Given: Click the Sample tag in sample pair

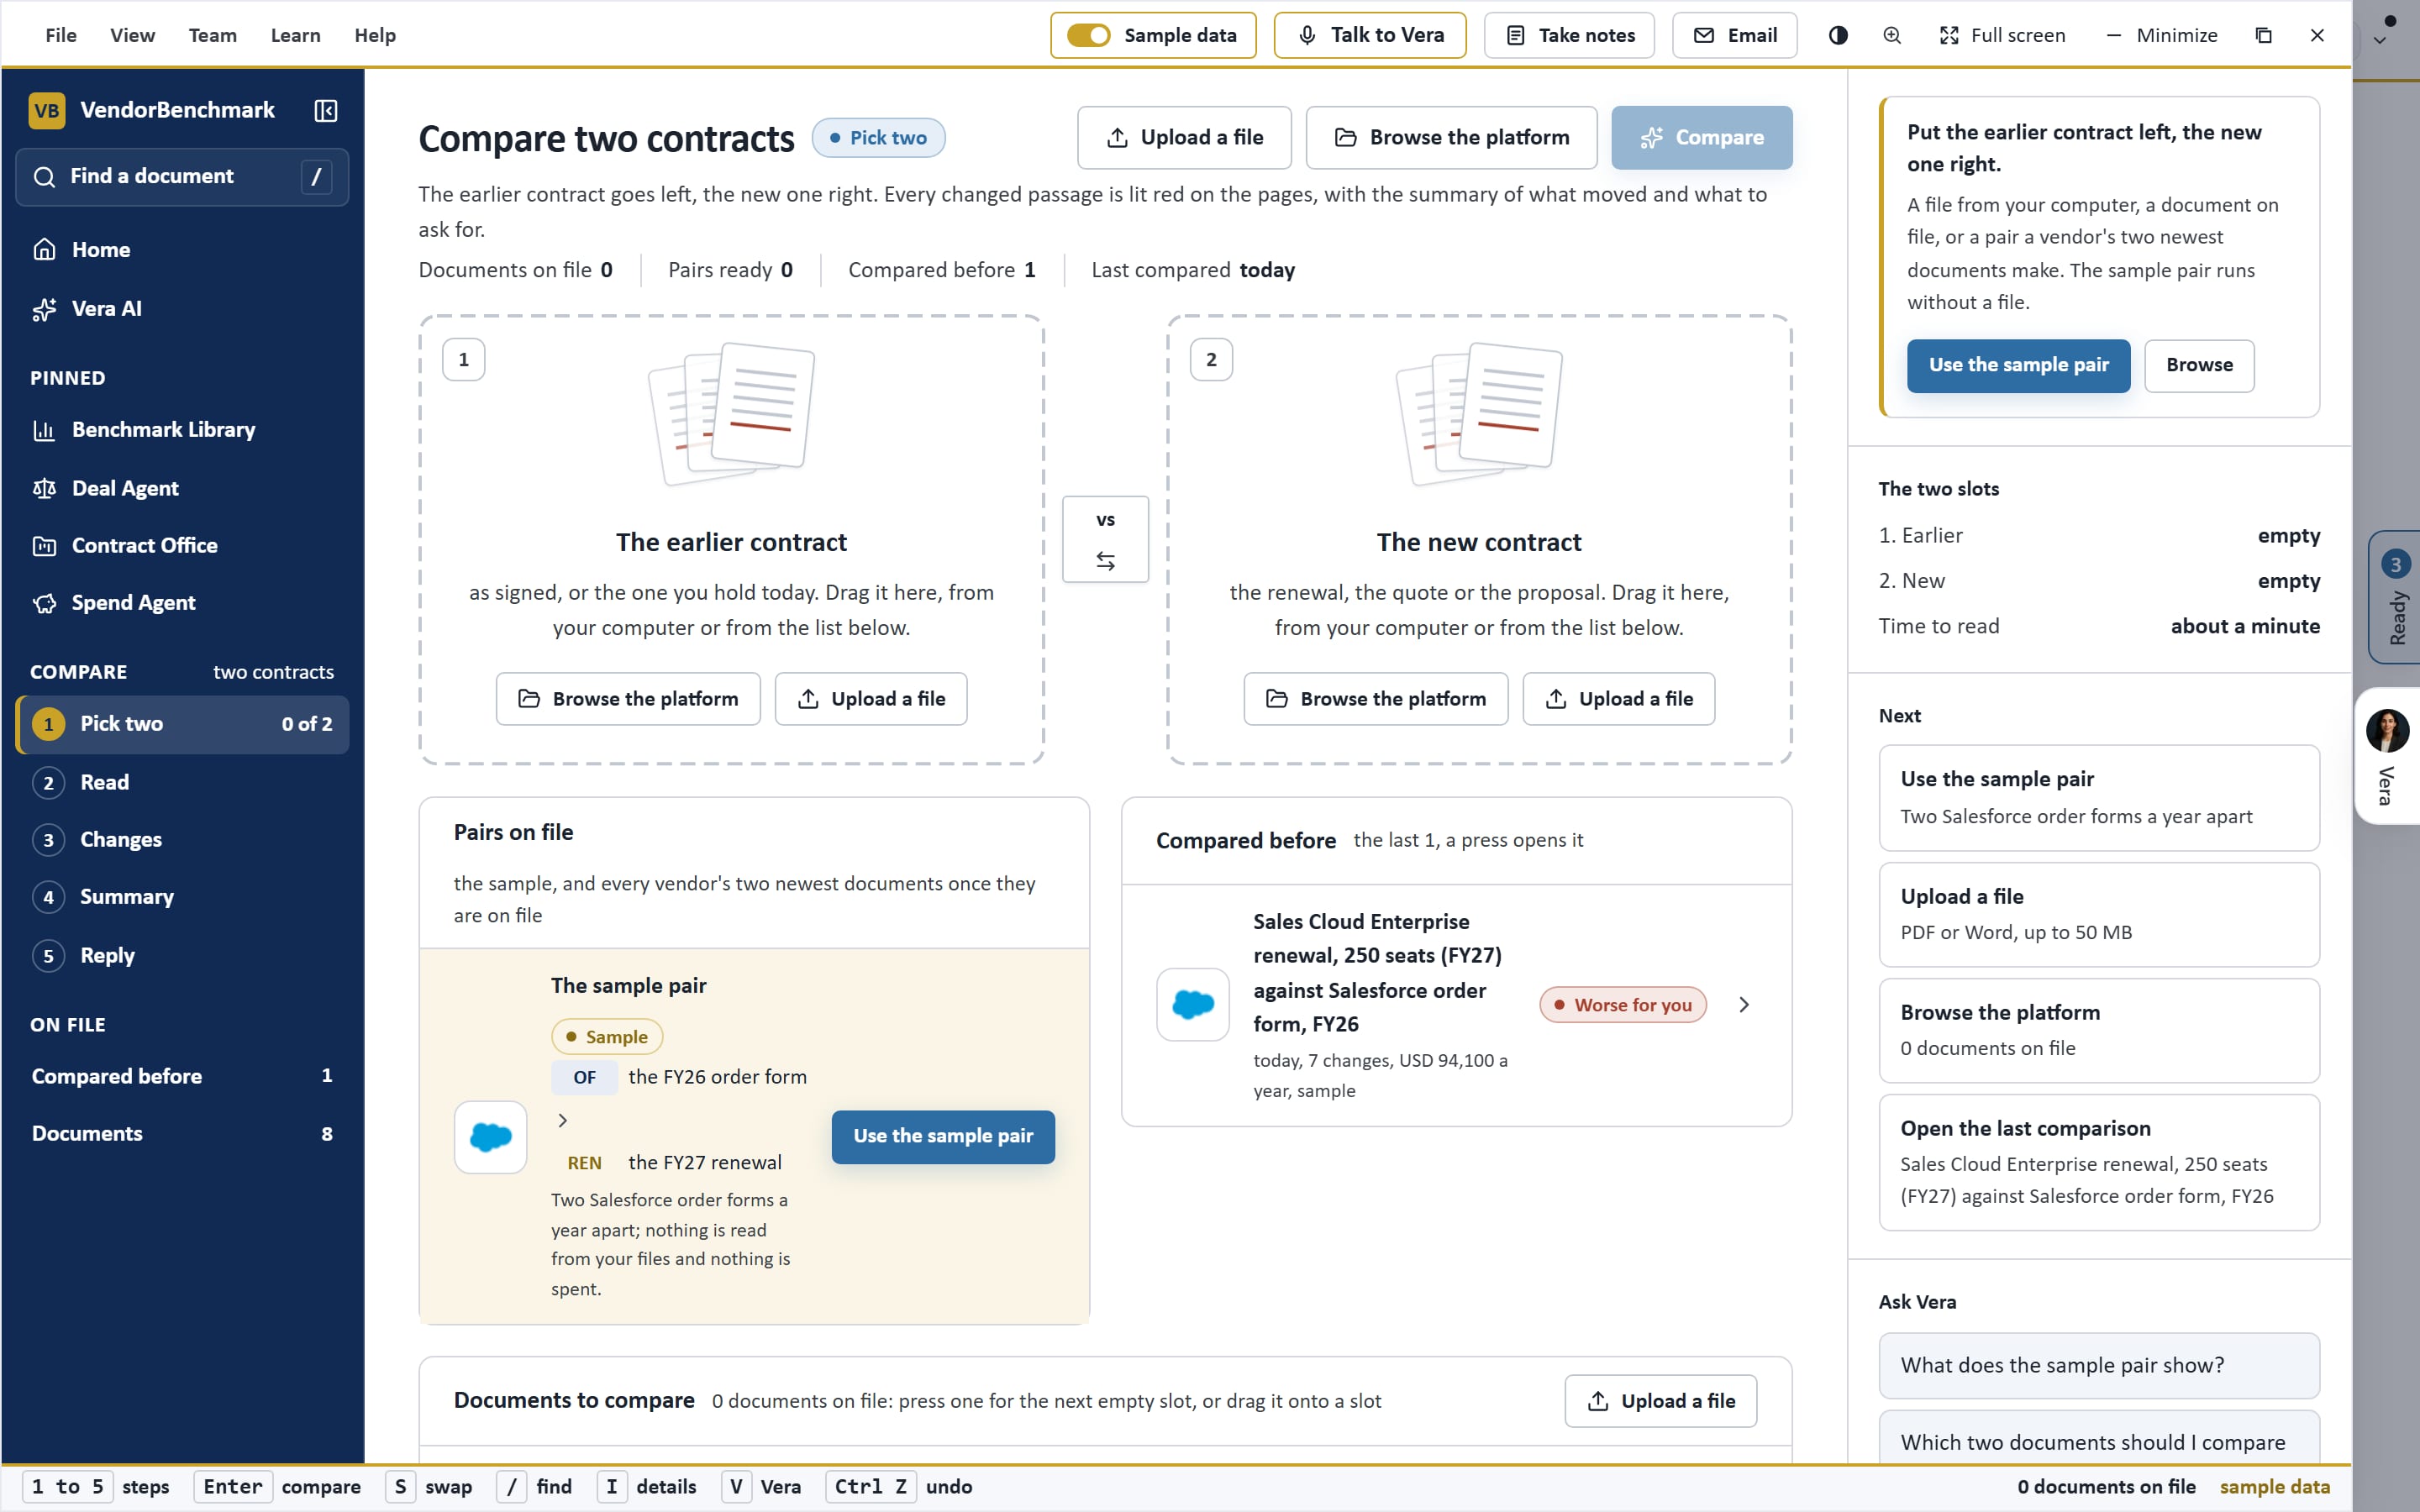Looking at the screenshot, I should (x=606, y=1036).
